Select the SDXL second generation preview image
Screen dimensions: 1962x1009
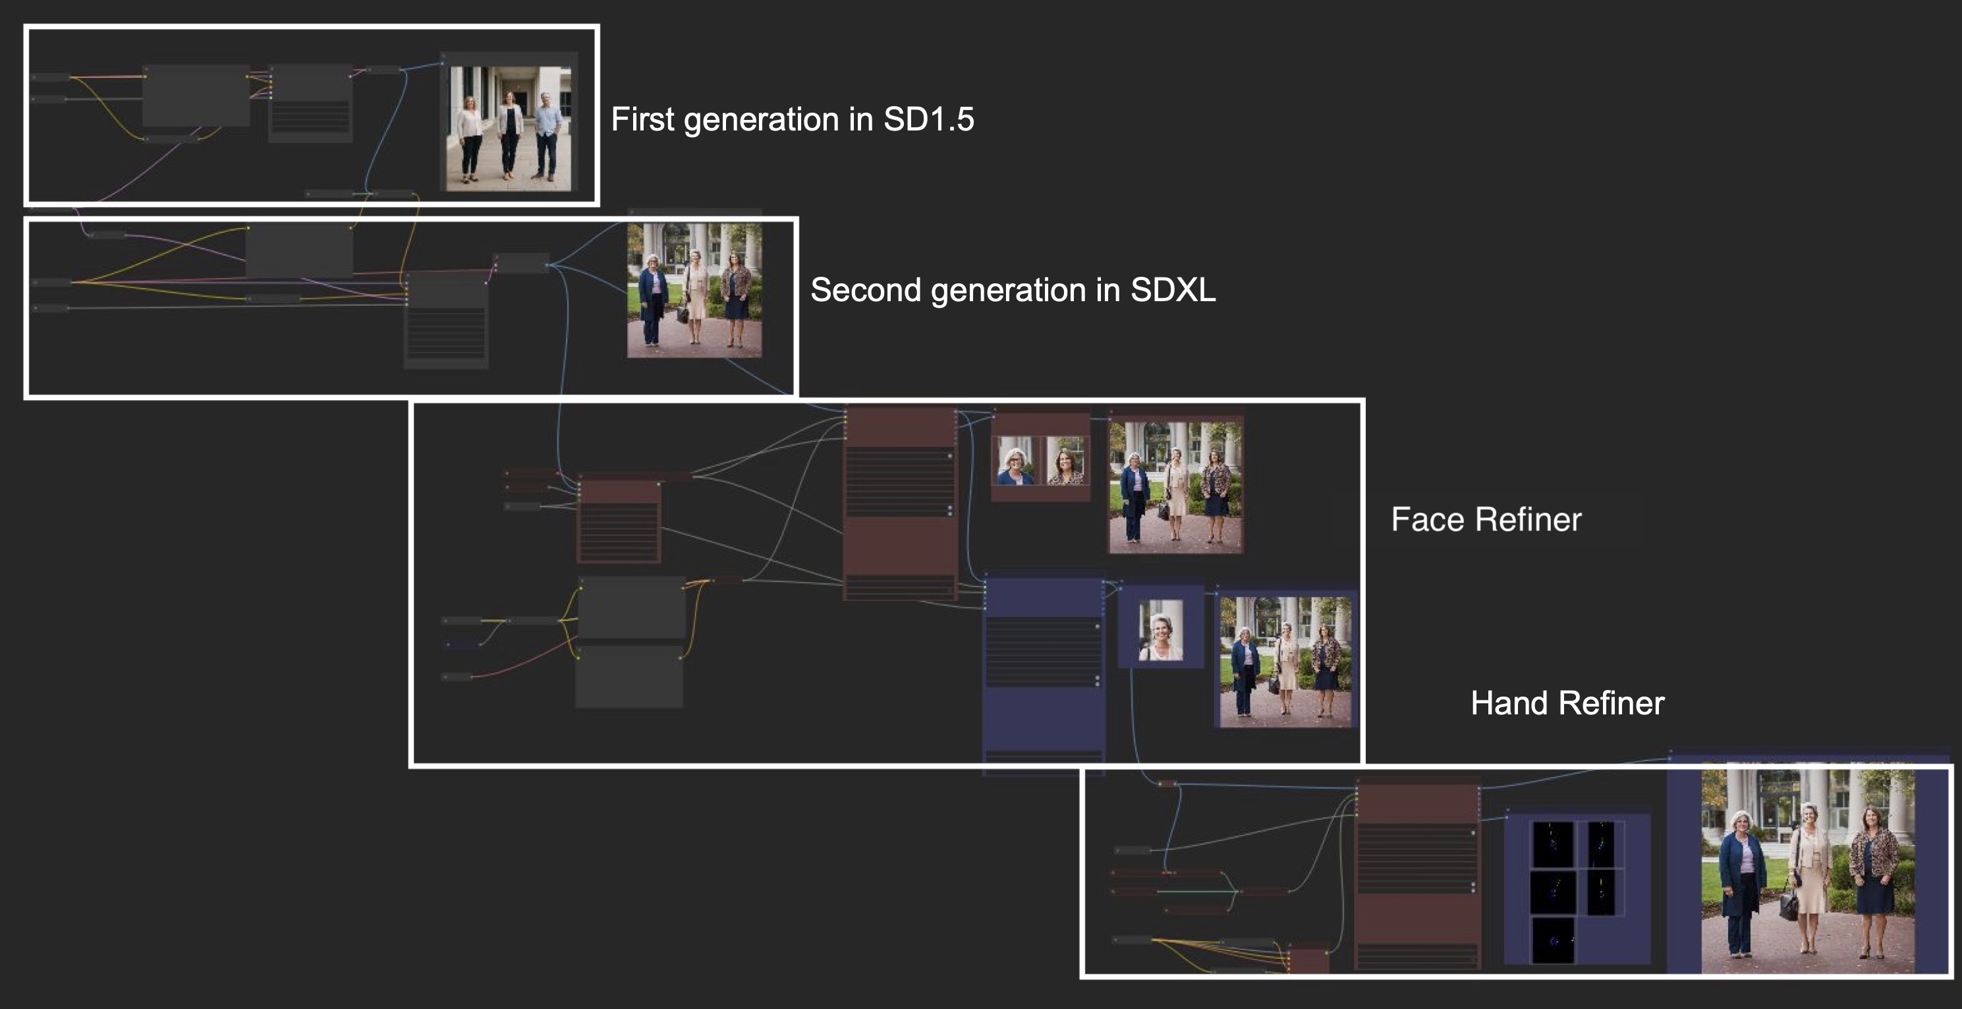694,291
